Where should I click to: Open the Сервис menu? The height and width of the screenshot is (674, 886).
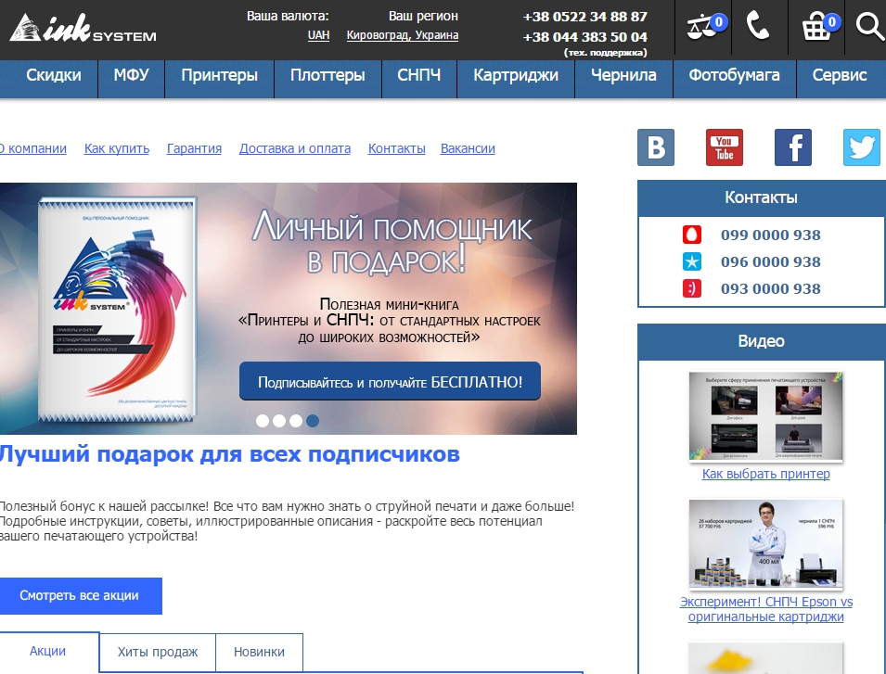840,76
